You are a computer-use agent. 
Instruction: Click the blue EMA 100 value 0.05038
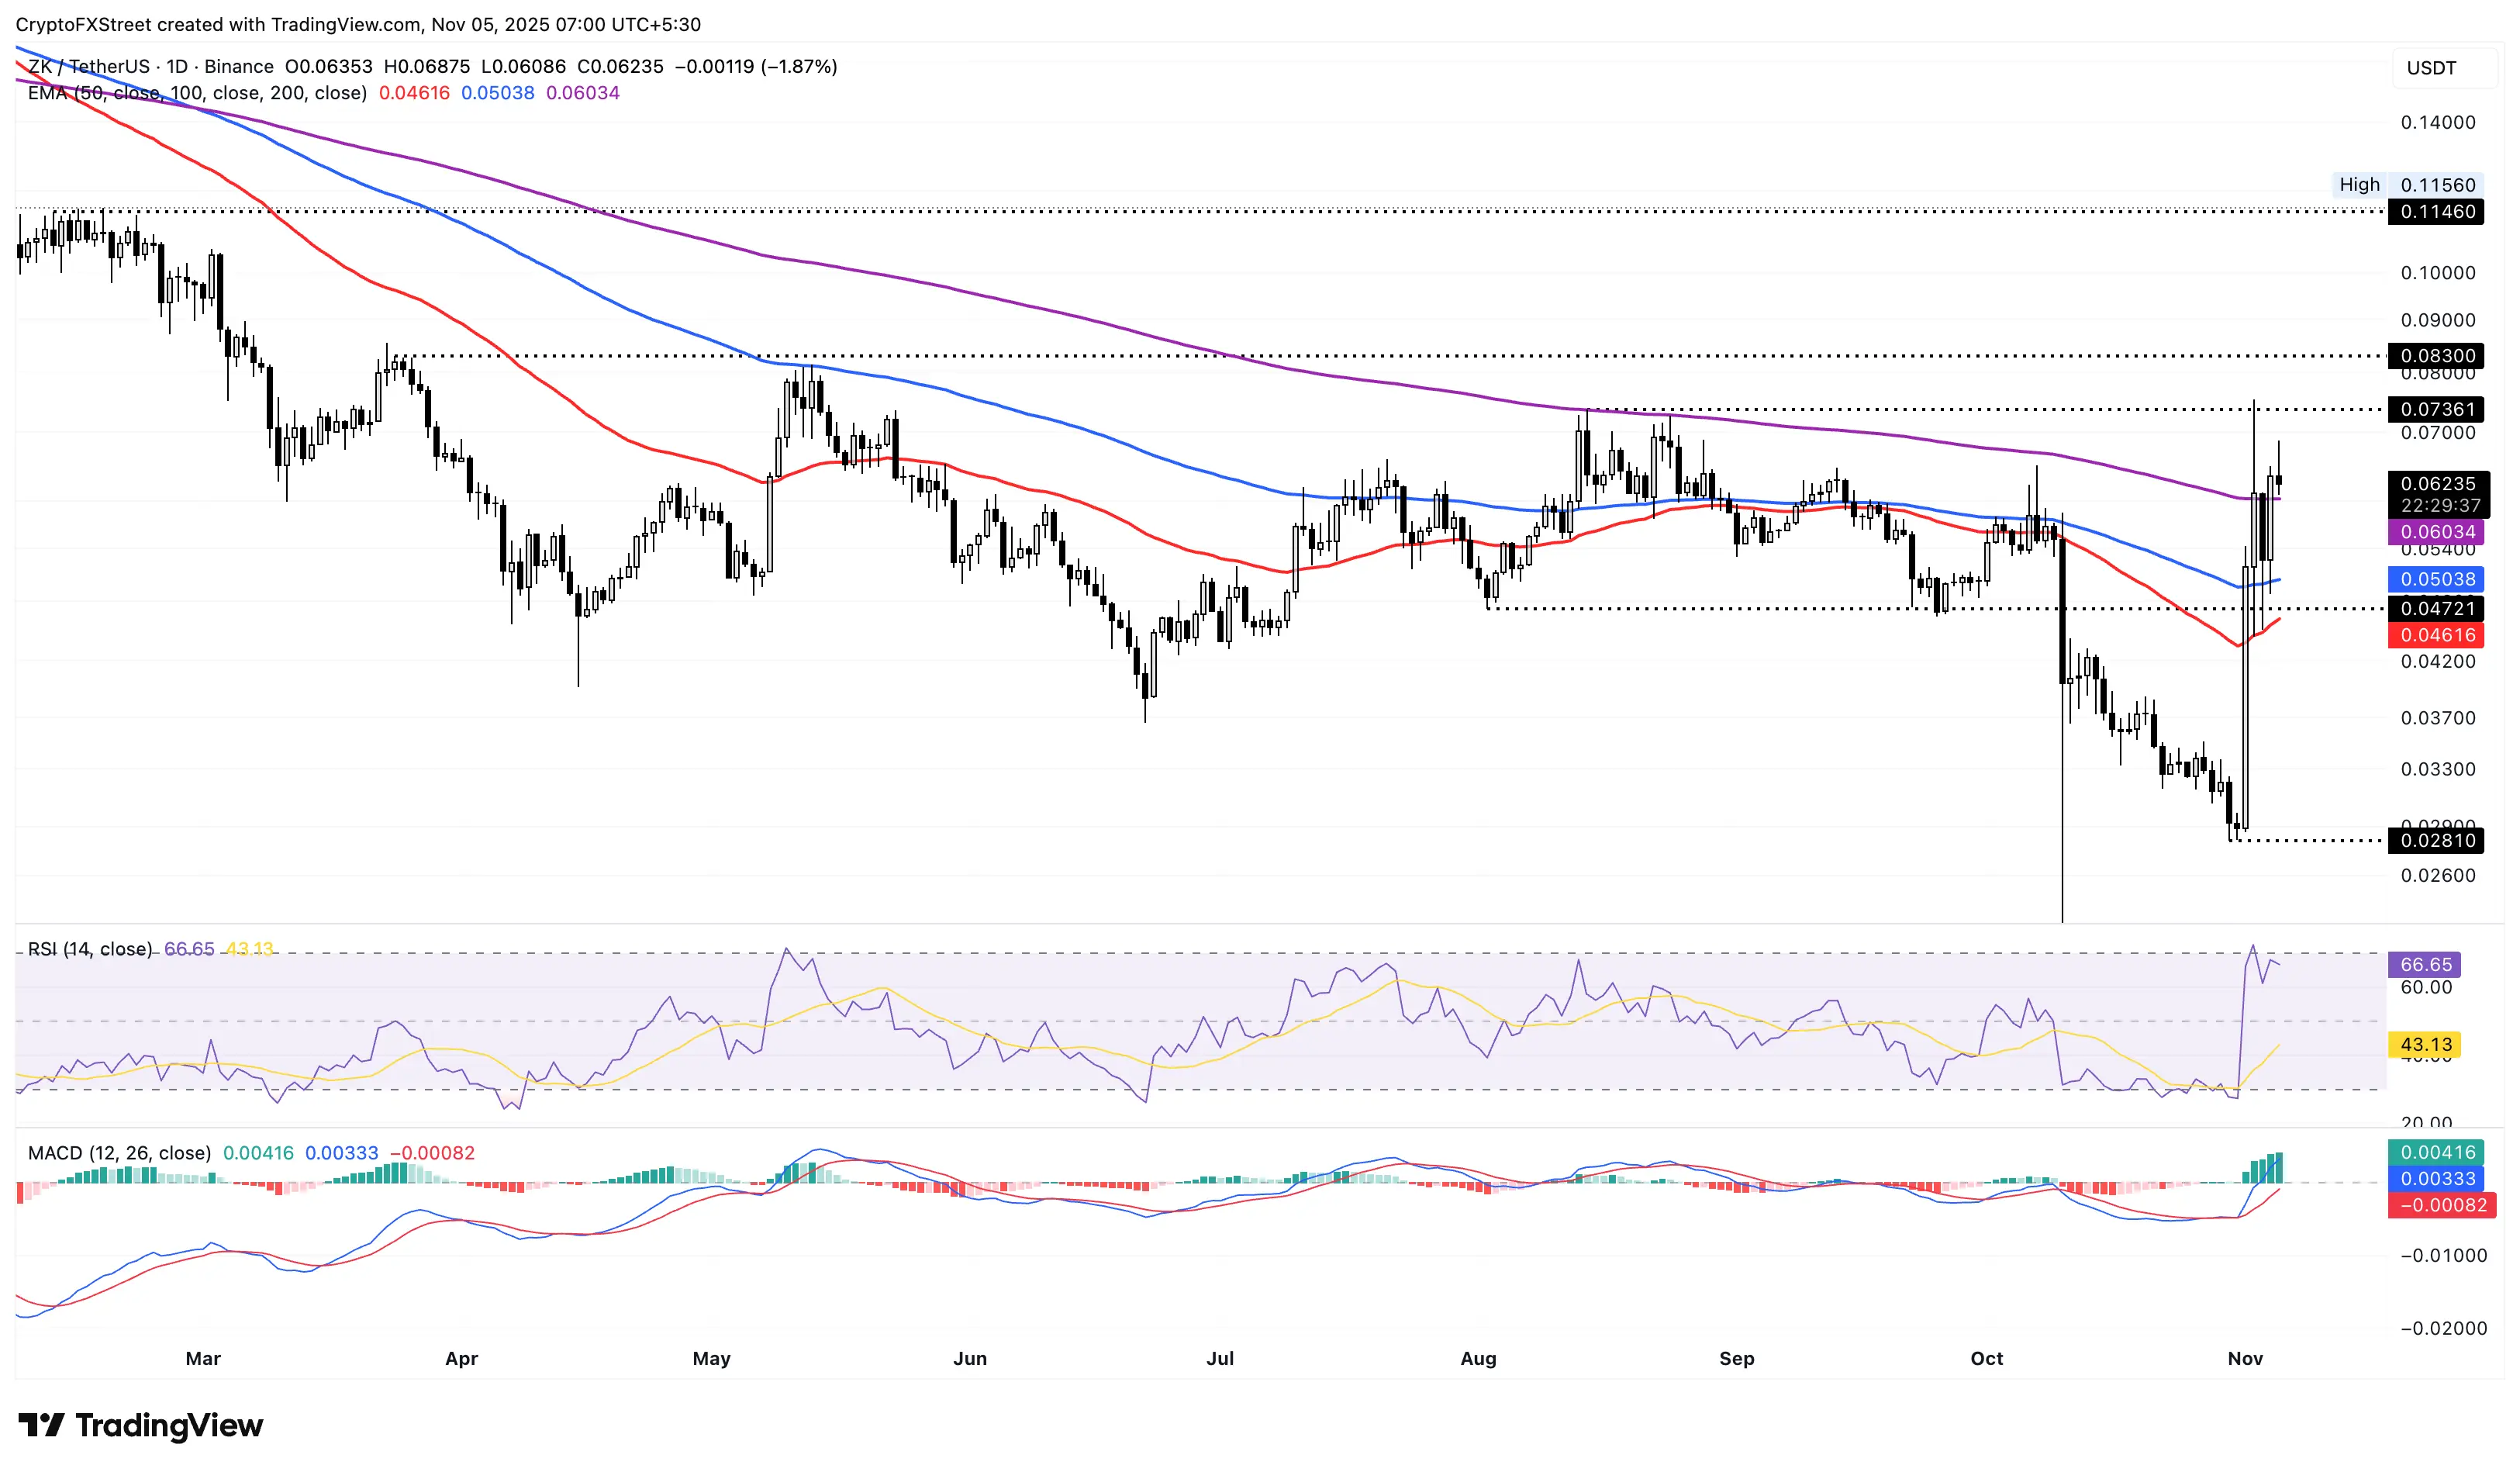coord(496,92)
